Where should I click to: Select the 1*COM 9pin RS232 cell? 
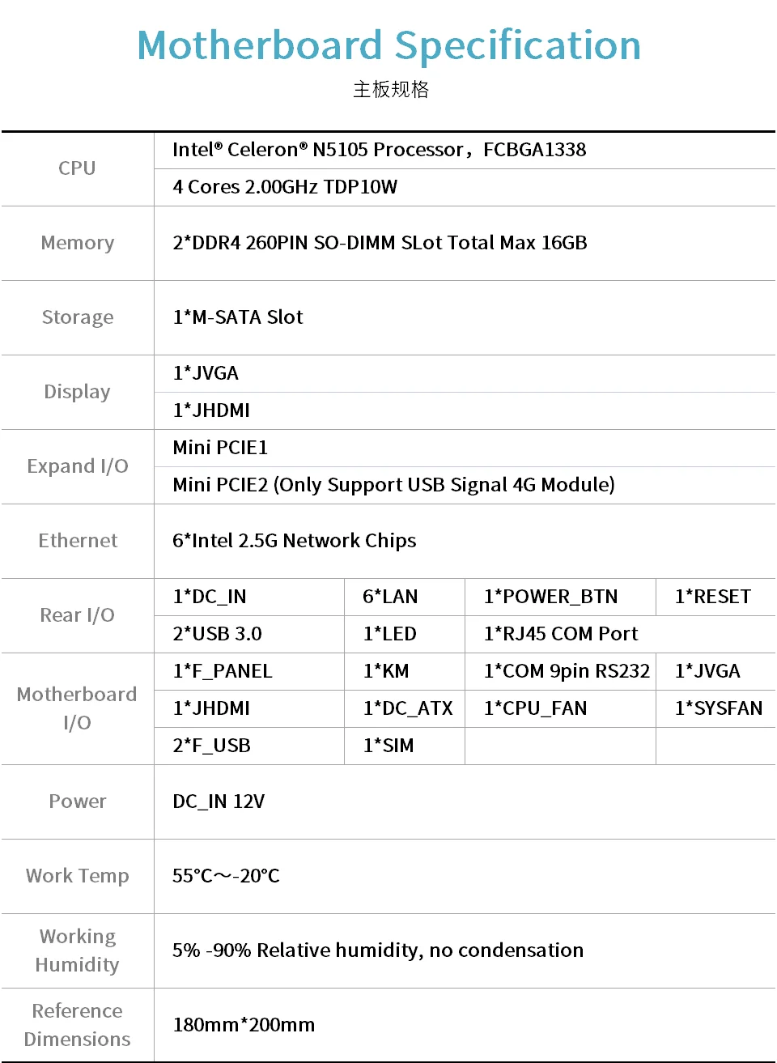tap(567, 671)
